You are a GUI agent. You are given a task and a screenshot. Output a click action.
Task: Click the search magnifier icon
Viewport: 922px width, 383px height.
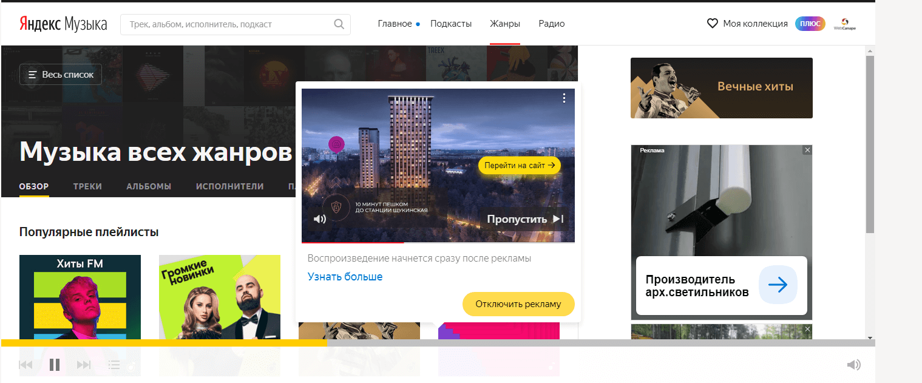pos(339,24)
